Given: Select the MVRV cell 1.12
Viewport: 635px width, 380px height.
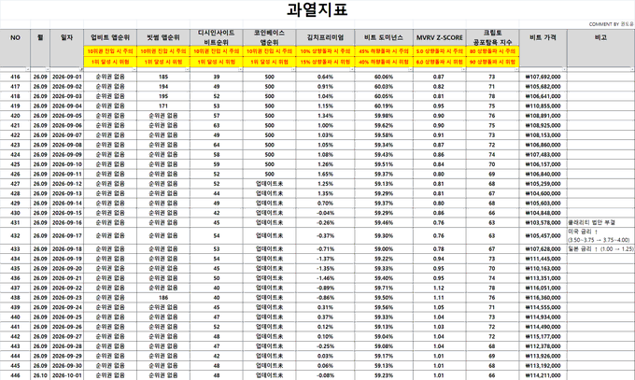Looking at the screenshot, I should pyautogui.click(x=440, y=288).
